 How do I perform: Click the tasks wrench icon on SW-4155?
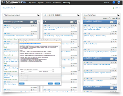click(x=72, y=26)
